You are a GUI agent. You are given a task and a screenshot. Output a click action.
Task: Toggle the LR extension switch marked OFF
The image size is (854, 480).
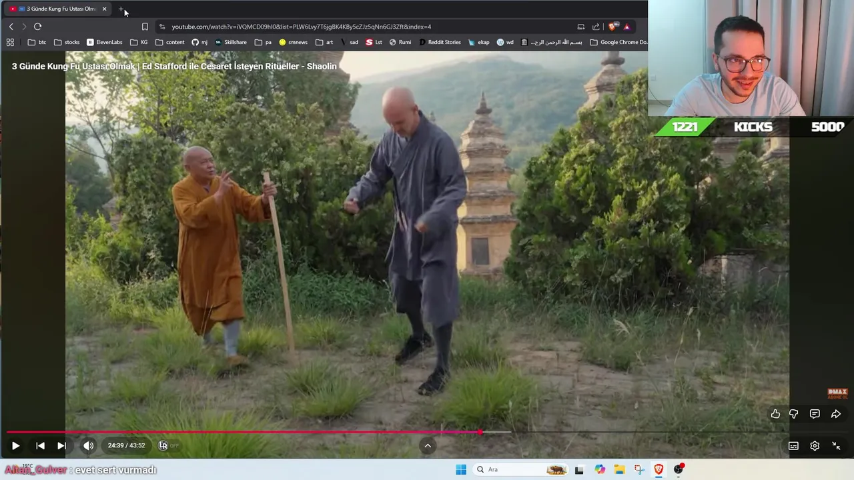(168, 446)
